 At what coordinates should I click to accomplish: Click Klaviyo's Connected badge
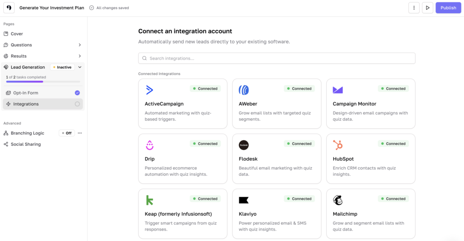[299, 199]
